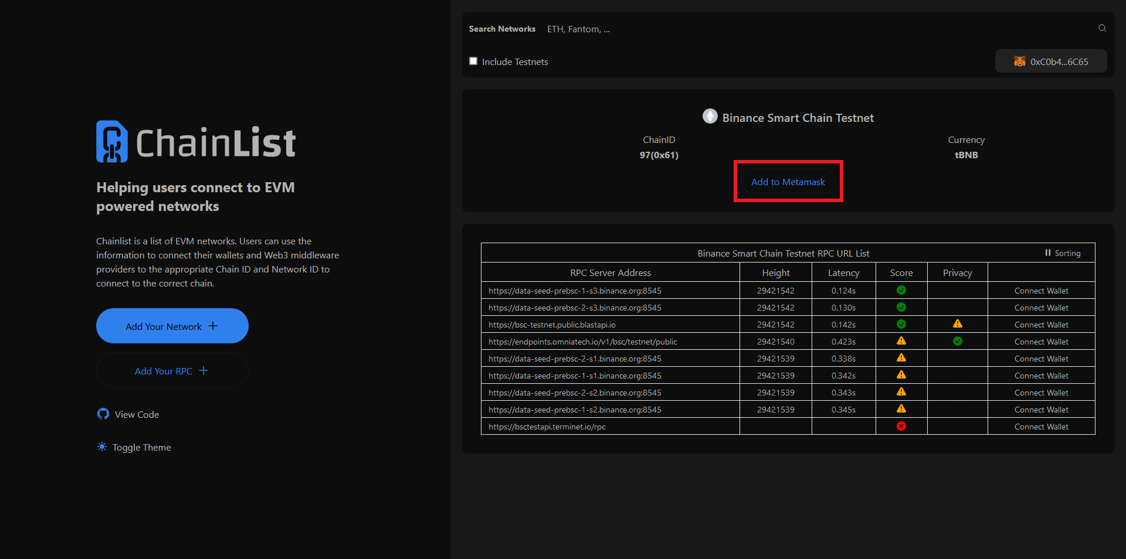Click the Add Your Network button
The image size is (1126, 559).
click(172, 326)
